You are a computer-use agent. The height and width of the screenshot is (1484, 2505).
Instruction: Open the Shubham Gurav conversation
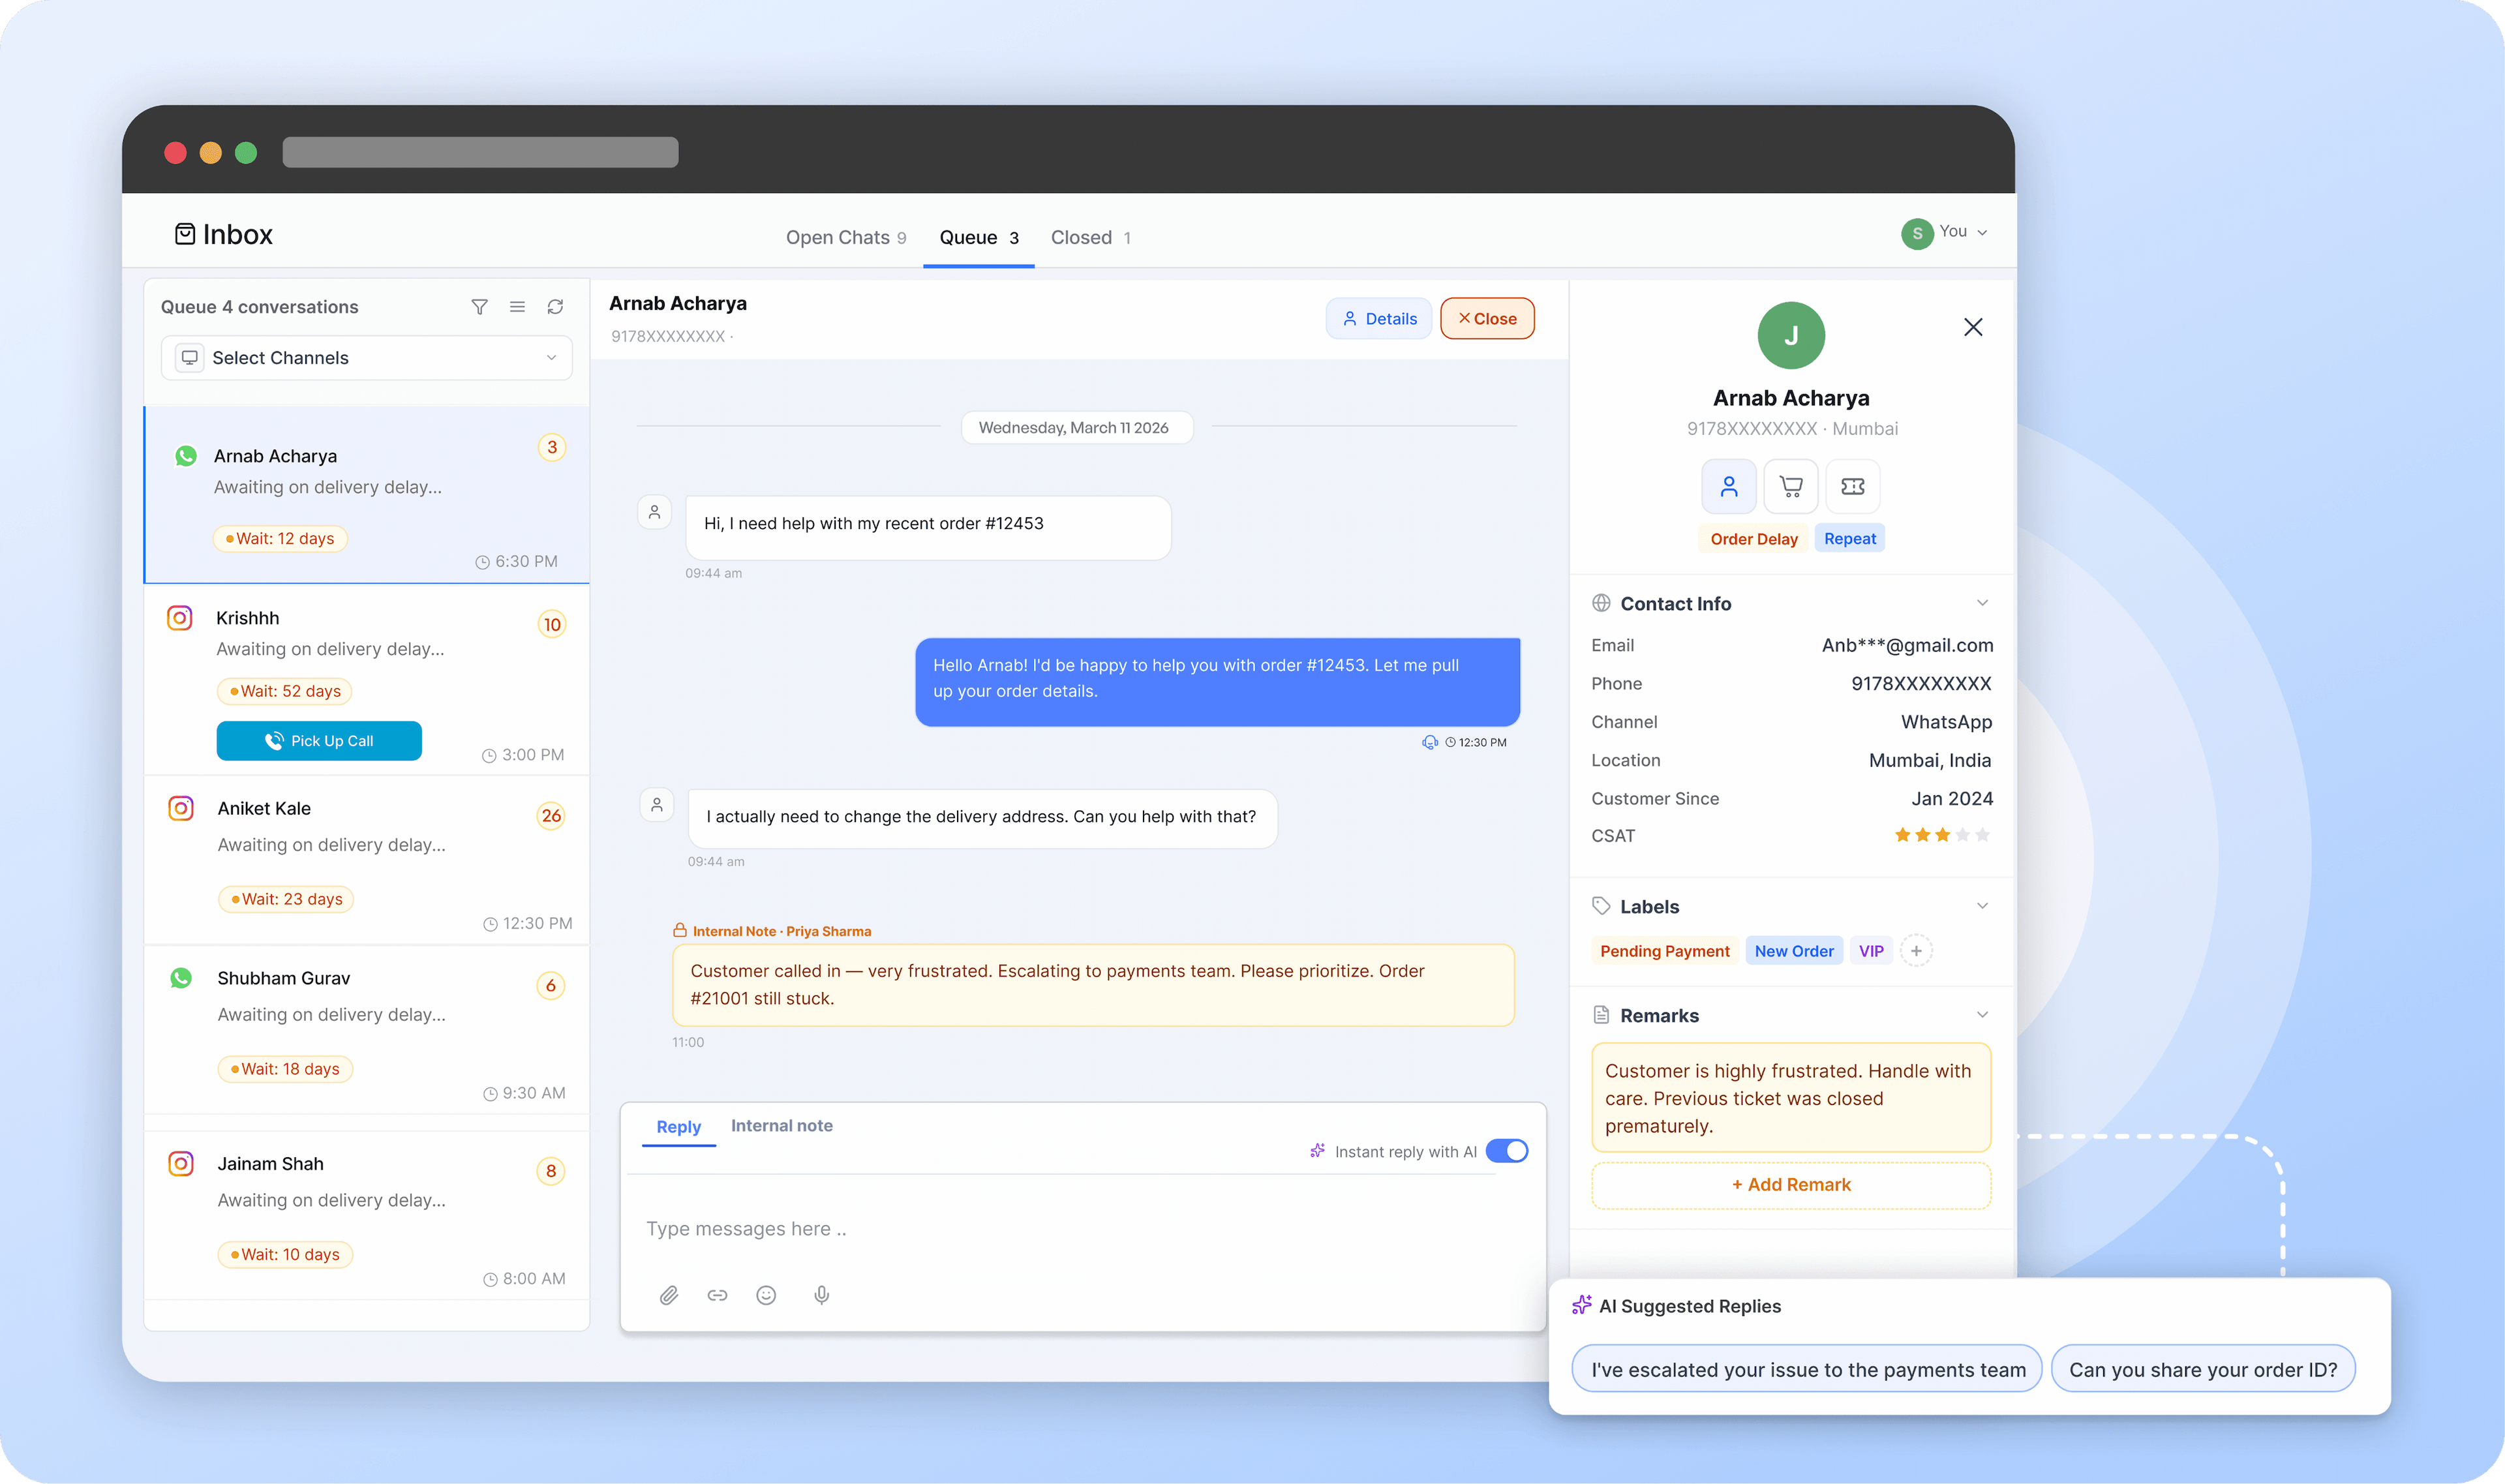pyautogui.click(x=367, y=1031)
